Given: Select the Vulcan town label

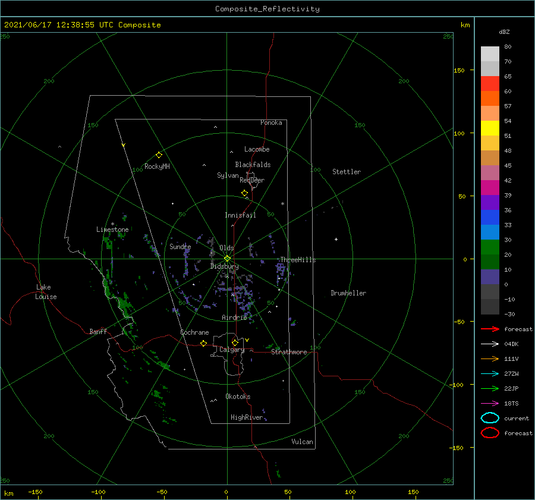Looking at the screenshot, I should coord(302,442).
